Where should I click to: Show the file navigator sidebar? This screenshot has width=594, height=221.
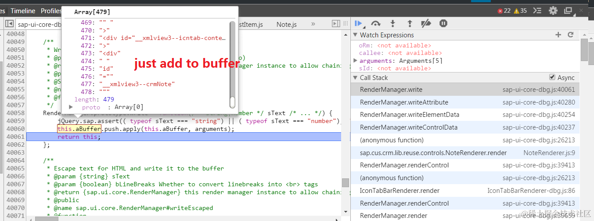(x=9, y=24)
